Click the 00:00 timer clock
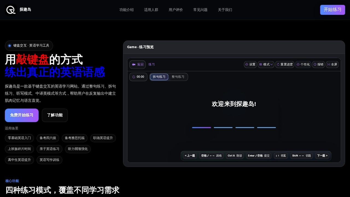The image size is (350, 197). click(138, 77)
